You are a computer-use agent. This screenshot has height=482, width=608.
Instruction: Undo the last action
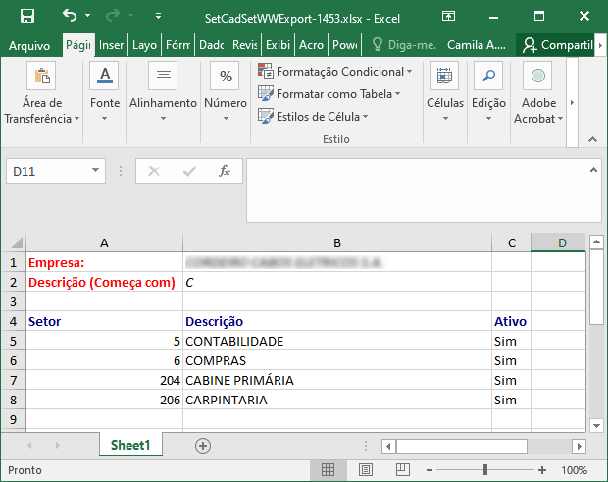[x=70, y=16]
